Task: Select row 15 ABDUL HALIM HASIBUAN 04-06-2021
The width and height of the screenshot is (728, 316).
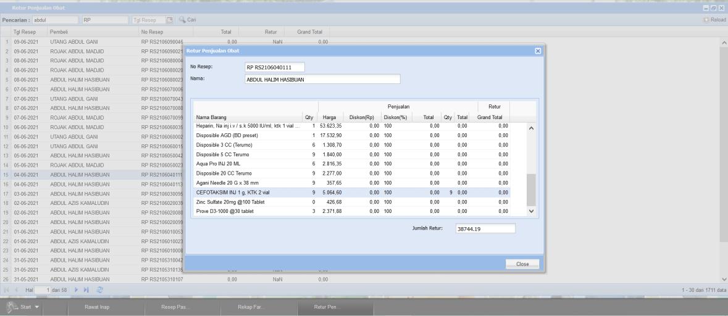Action: pyautogui.click(x=93, y=175)
